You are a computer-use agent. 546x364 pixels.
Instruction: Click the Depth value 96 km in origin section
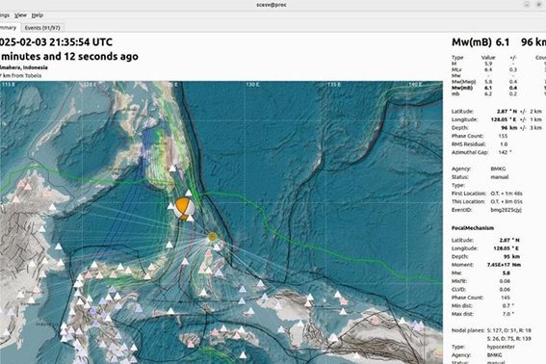(x=508, y=128)
